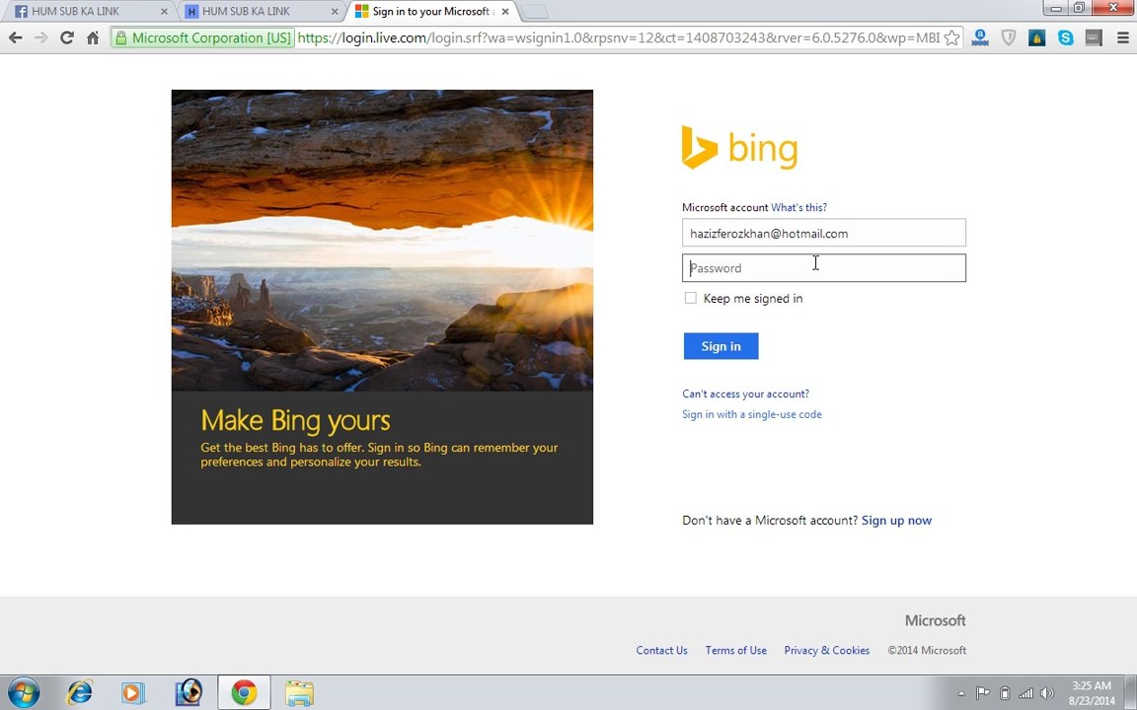This screenshot has height=710, width=1137.
Task: Open the network signal tray icon
Action: 1025,693
